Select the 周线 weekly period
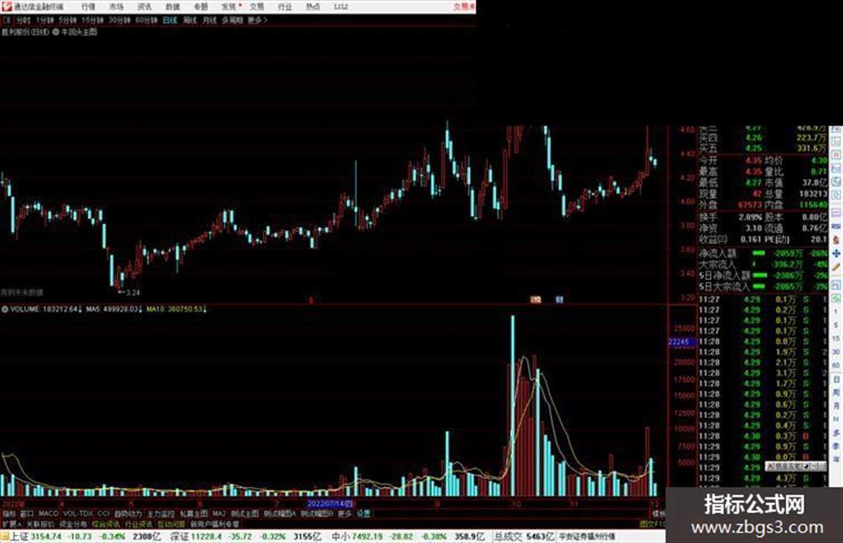The height and width of the screenshot is (543, 843). tap(190, 20)
